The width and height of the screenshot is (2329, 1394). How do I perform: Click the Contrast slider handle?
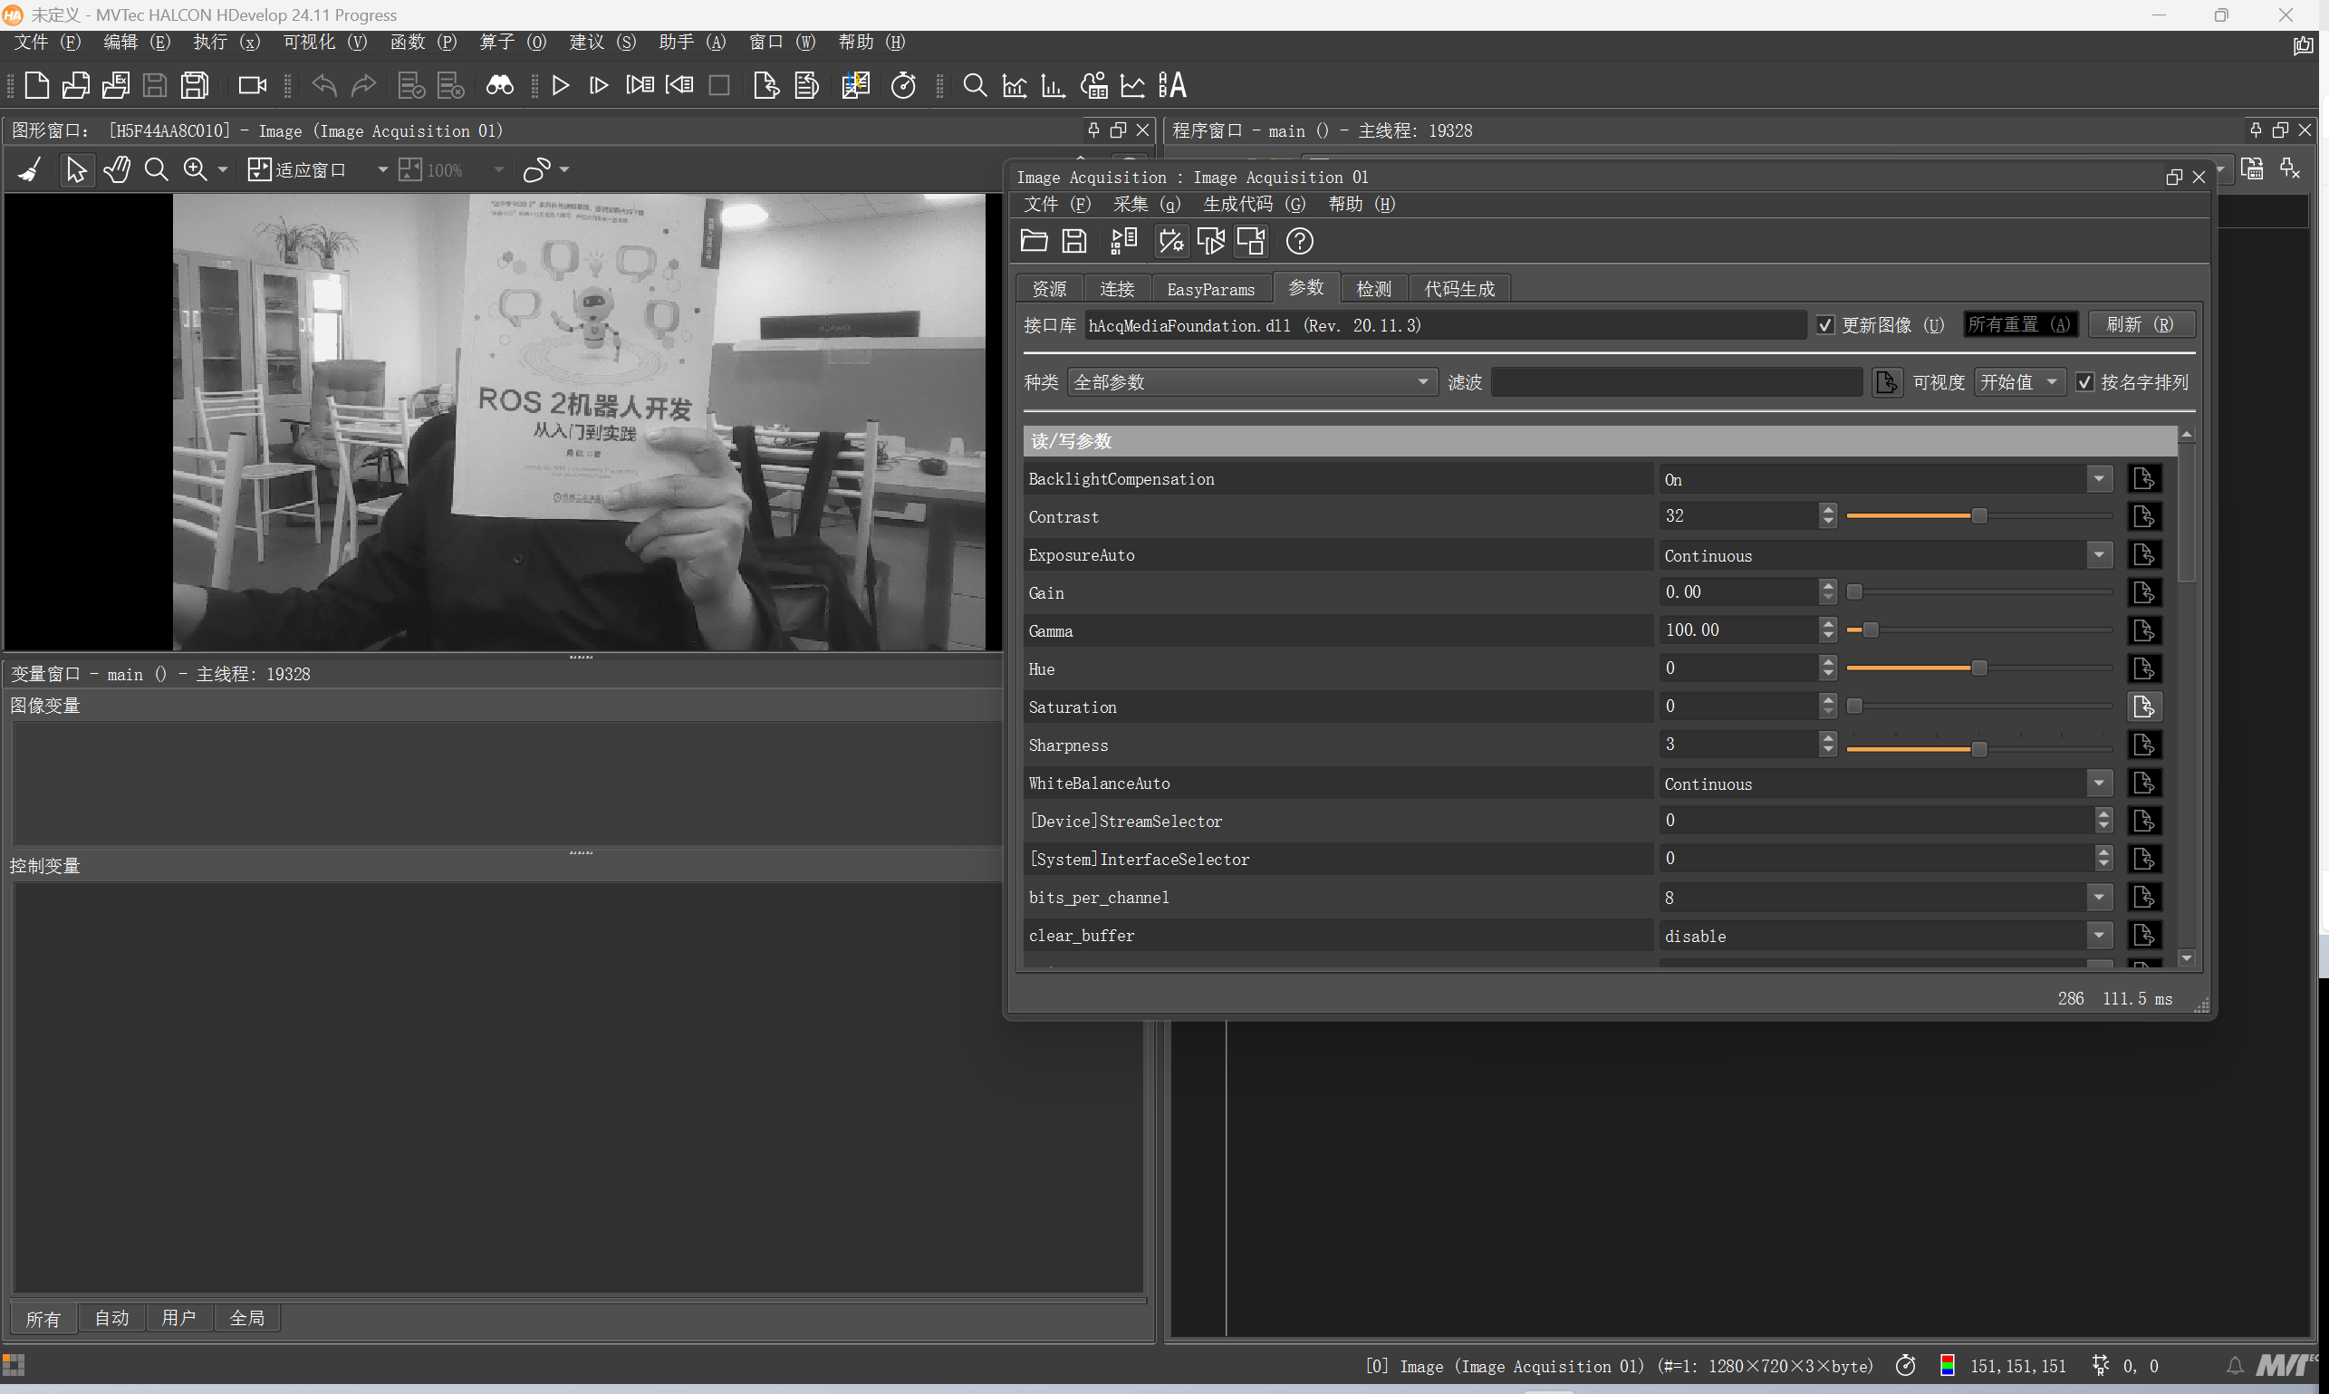[1979, 516]
